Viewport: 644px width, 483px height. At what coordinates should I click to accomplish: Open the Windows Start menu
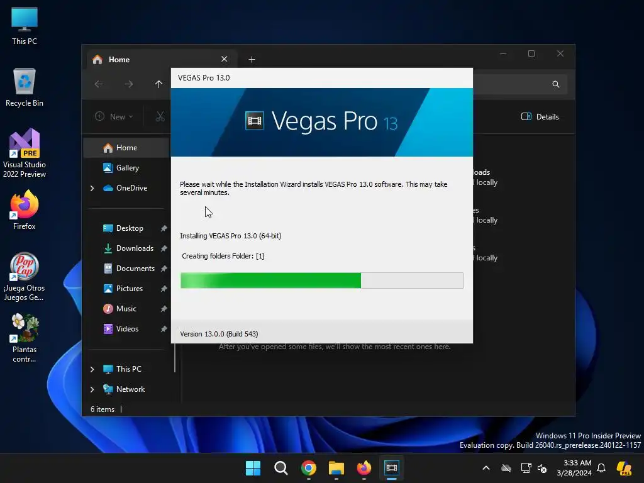(x=253, y=468)
